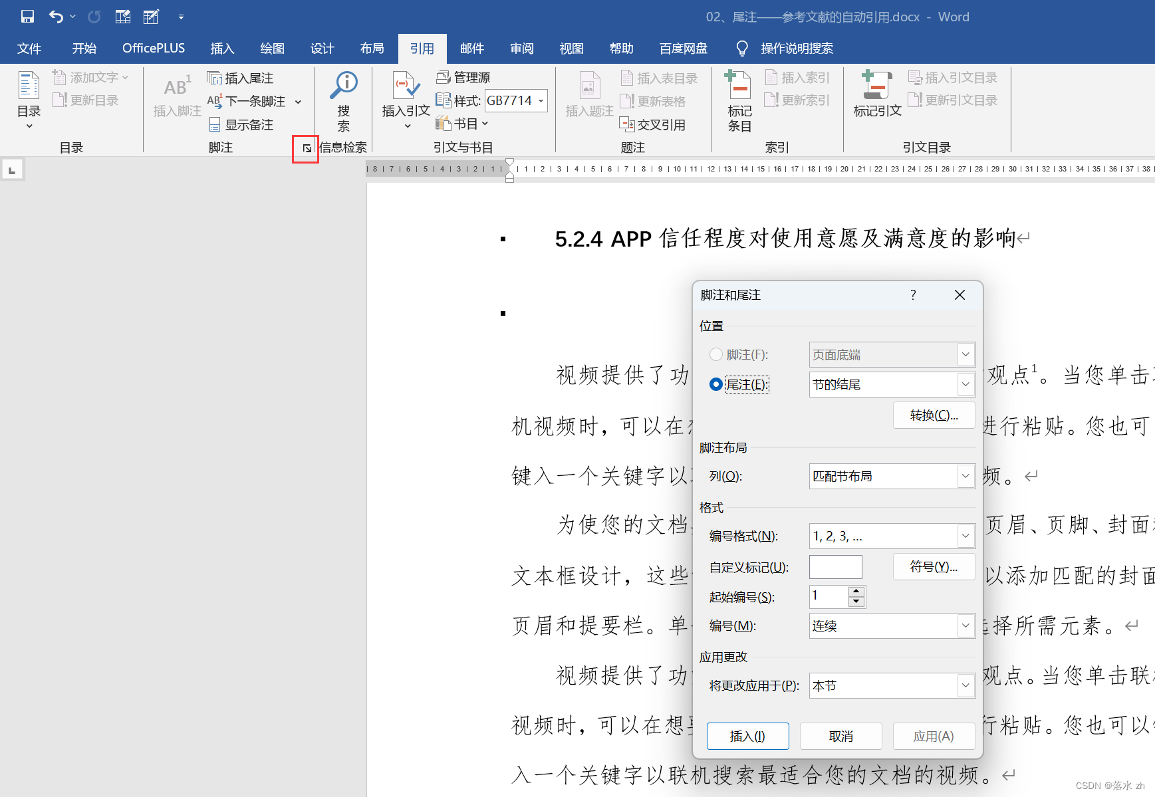Image resolution: width=1155 pixels, height=797 pixels.
Task: Click Update Table (更新目录) in TOC group
Action: 86,100
